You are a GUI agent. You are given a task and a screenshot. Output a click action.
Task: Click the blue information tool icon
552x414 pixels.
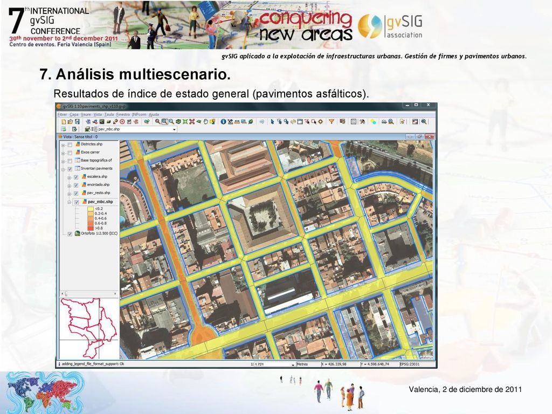[x=223, y=122]
